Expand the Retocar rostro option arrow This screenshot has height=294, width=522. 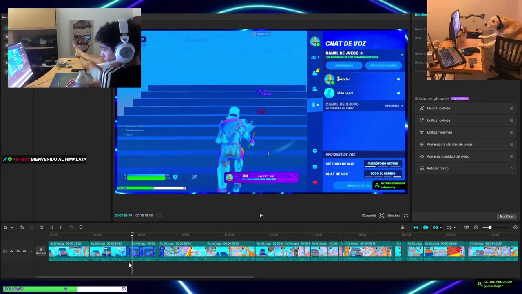tap(511, 168)
